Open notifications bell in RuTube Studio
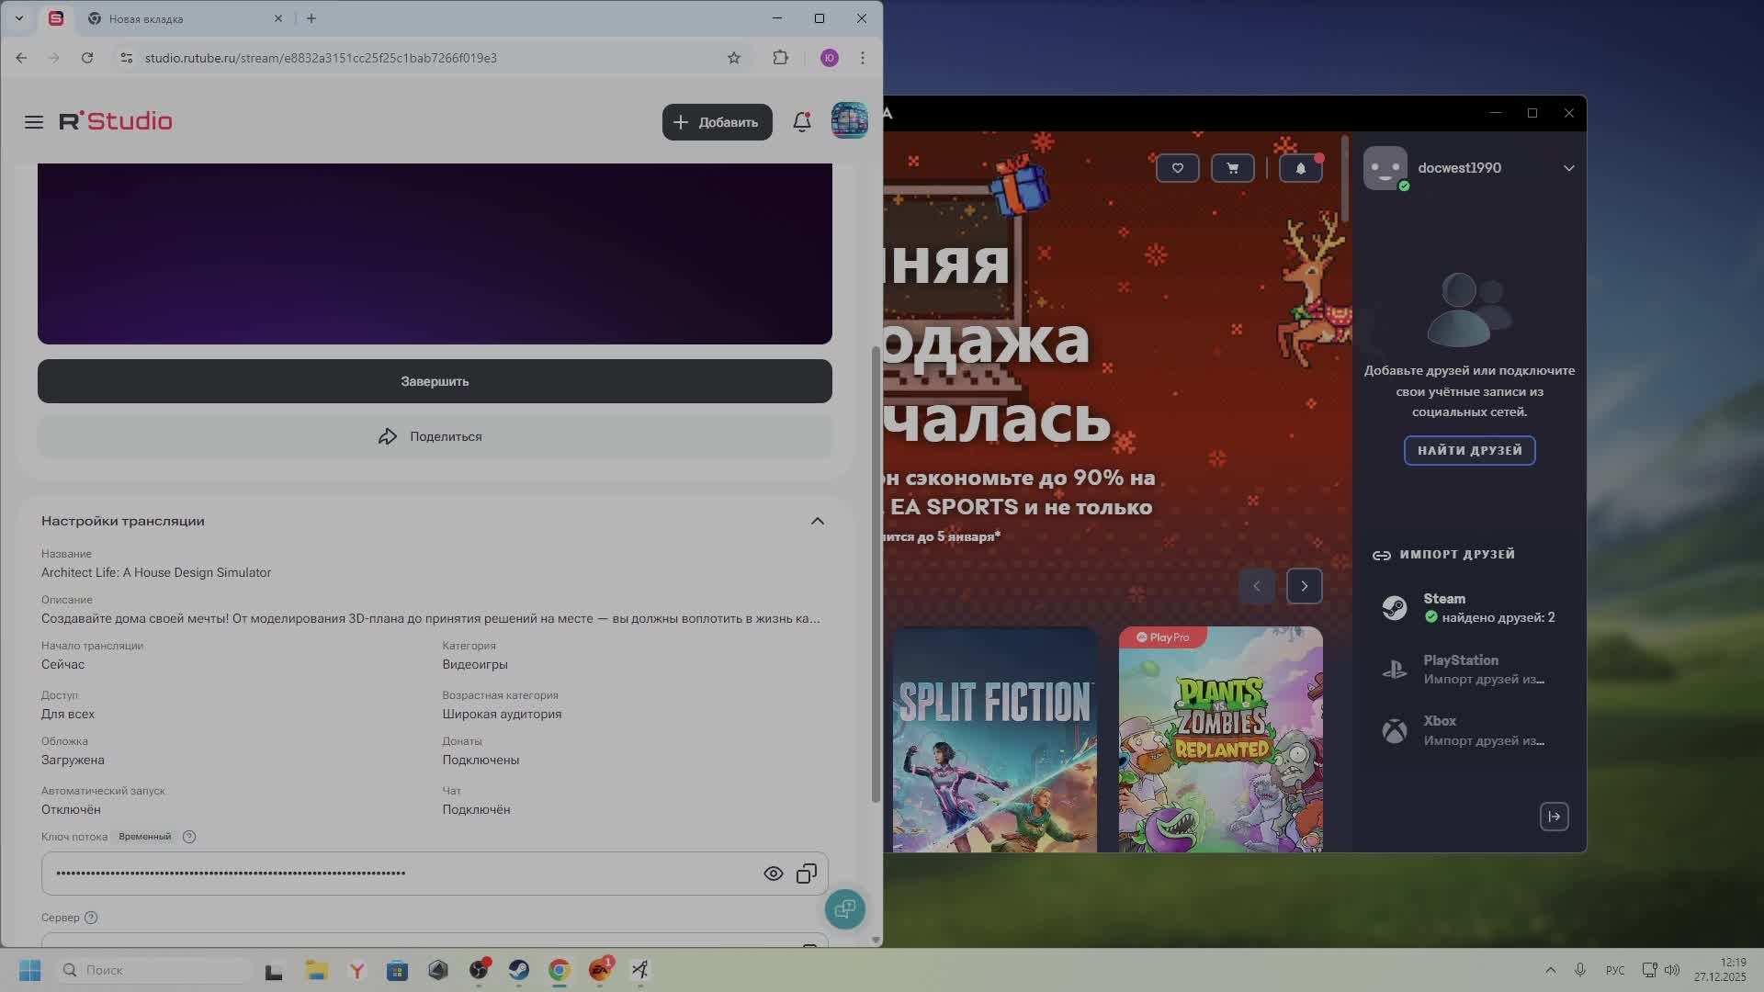The image size is (1764, 992). (801, 122)
